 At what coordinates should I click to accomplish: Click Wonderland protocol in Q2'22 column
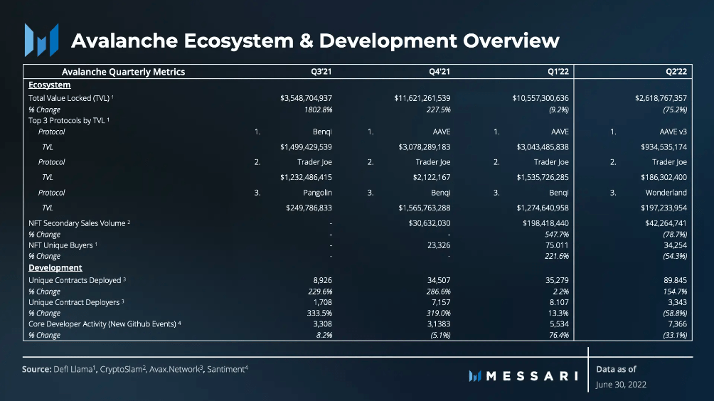tap(666, 193)
